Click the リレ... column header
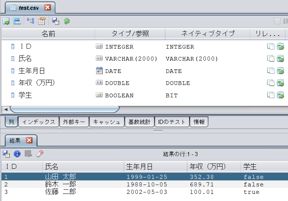The height and width of the screenshot is (201, 288). point(267,34)
